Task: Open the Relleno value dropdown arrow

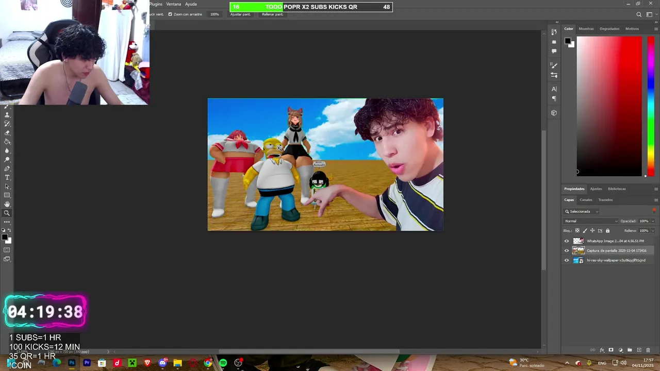Action: coord(653,231)
